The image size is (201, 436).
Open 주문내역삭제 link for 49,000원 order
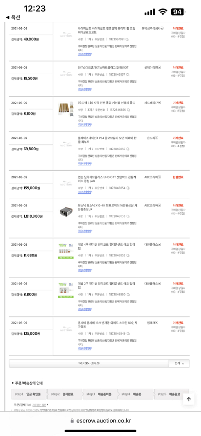85,54
